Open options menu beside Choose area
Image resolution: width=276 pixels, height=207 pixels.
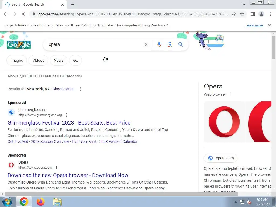(x=80, y=89)
